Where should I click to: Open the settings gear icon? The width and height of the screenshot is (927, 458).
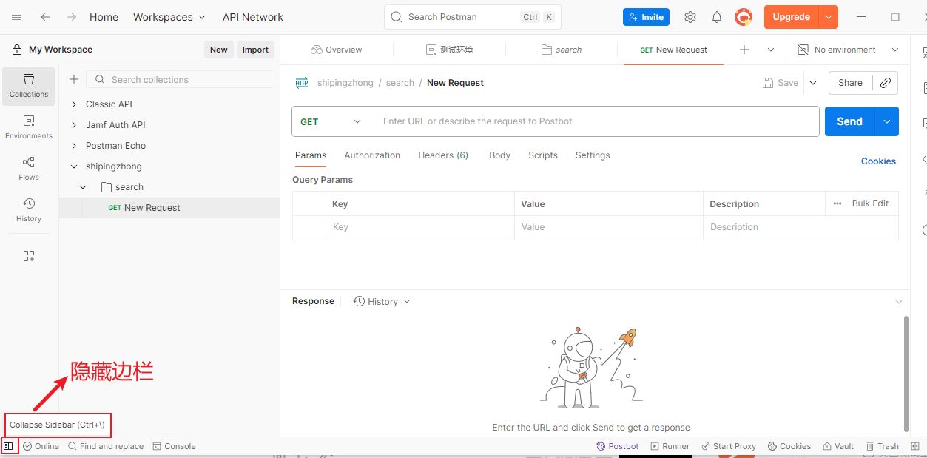click(x=690, y=17)
